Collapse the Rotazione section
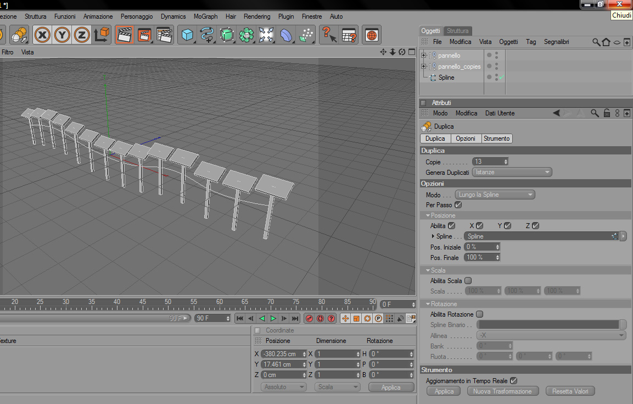 (428, 304)
